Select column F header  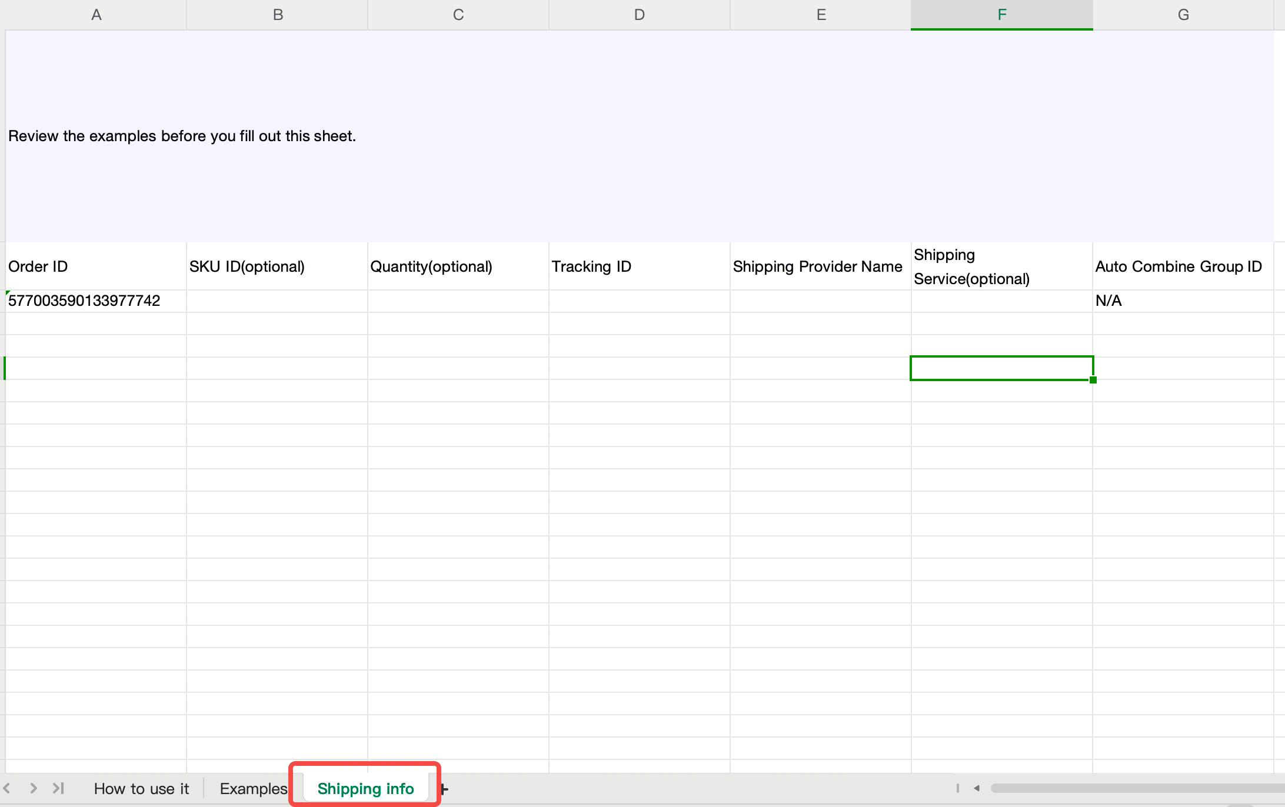click(x=1001, y=15)
